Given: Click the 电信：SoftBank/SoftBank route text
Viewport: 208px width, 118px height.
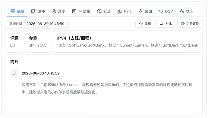Looking at the screenshot, I should pyautogui.click(x=81, y=45).
